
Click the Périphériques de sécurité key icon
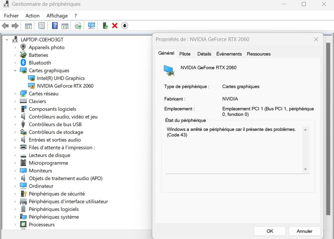23,193
